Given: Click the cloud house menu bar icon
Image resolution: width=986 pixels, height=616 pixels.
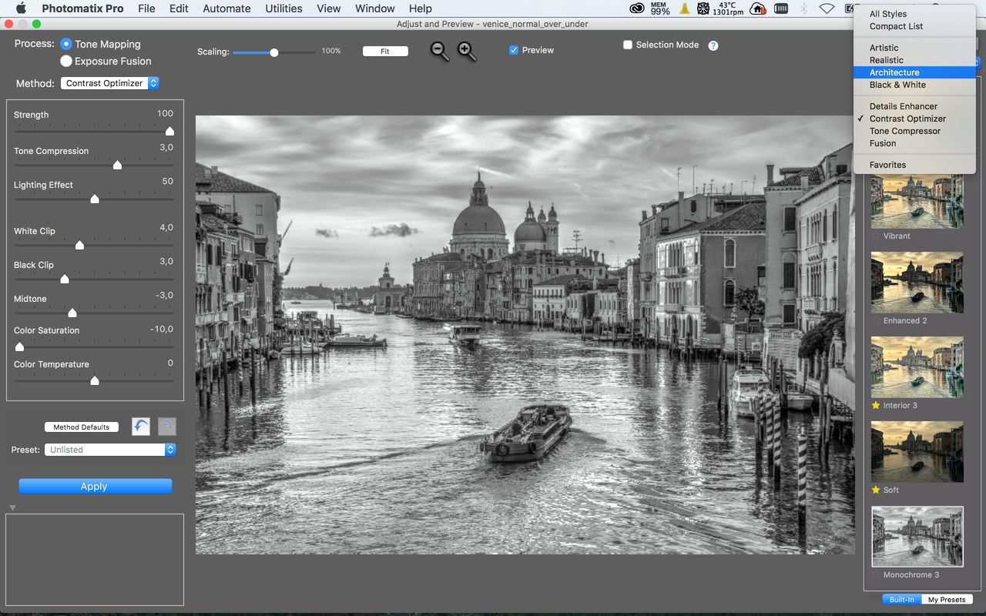Looking at the screenshot, I should [758, 8].
